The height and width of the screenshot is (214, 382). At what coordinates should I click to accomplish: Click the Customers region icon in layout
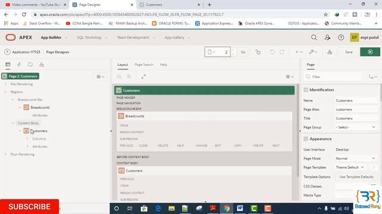(121, 171)
